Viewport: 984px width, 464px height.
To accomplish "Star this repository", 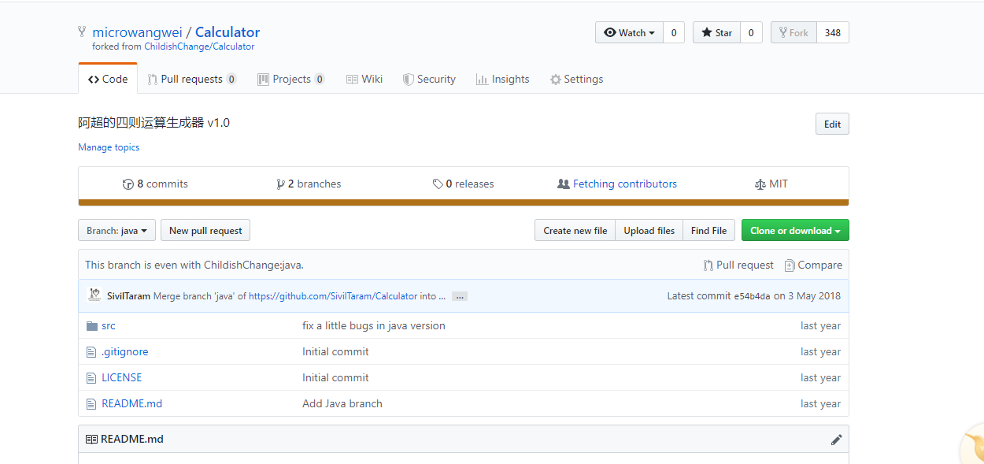I will pyautogui.click(x=716, y=32).
